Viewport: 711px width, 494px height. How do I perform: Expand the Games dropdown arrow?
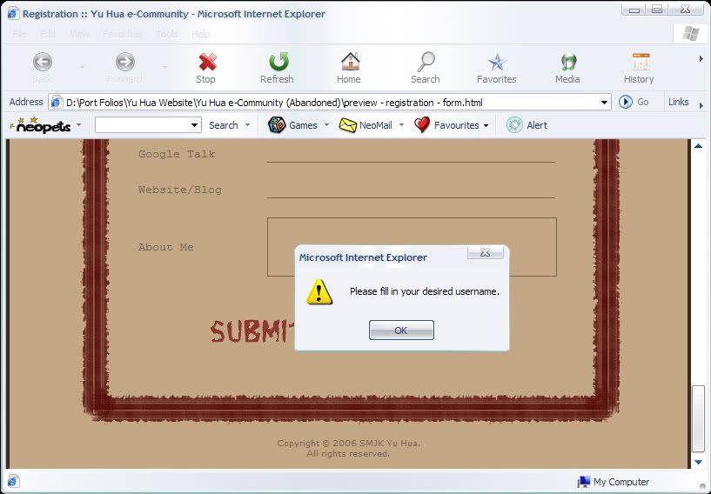tap(326, 125)
